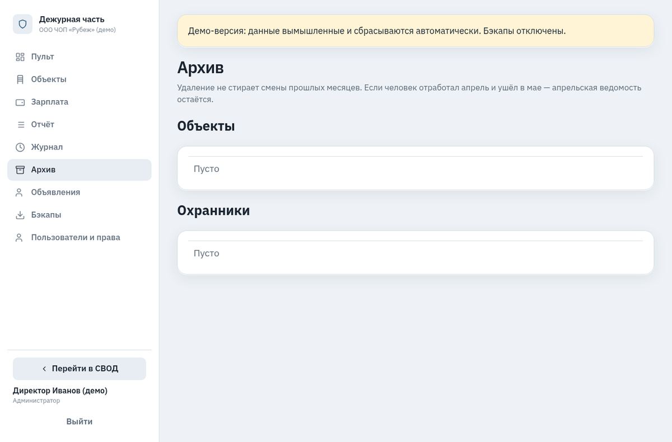Click the Объявления person icon
Viewport: 672px width, 442px height.
[x=20, y=192]
